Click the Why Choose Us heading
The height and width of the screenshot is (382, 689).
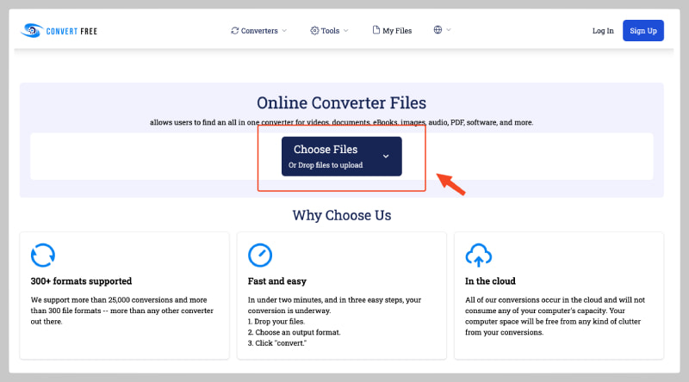[342, 215]
